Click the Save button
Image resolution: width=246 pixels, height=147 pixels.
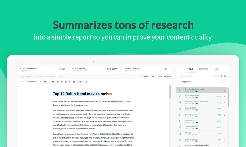coord(152,77)
